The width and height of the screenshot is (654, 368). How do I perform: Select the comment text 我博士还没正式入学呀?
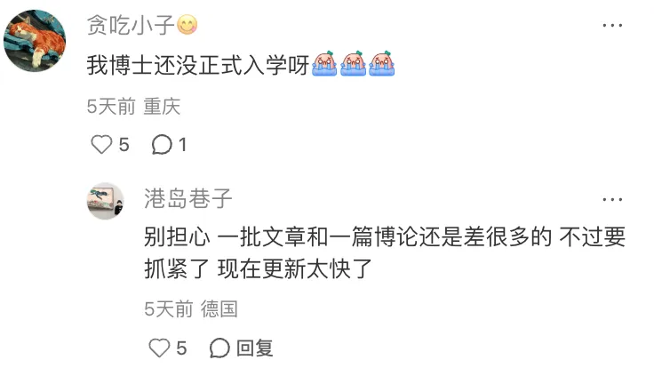click(x=198, y=66)
